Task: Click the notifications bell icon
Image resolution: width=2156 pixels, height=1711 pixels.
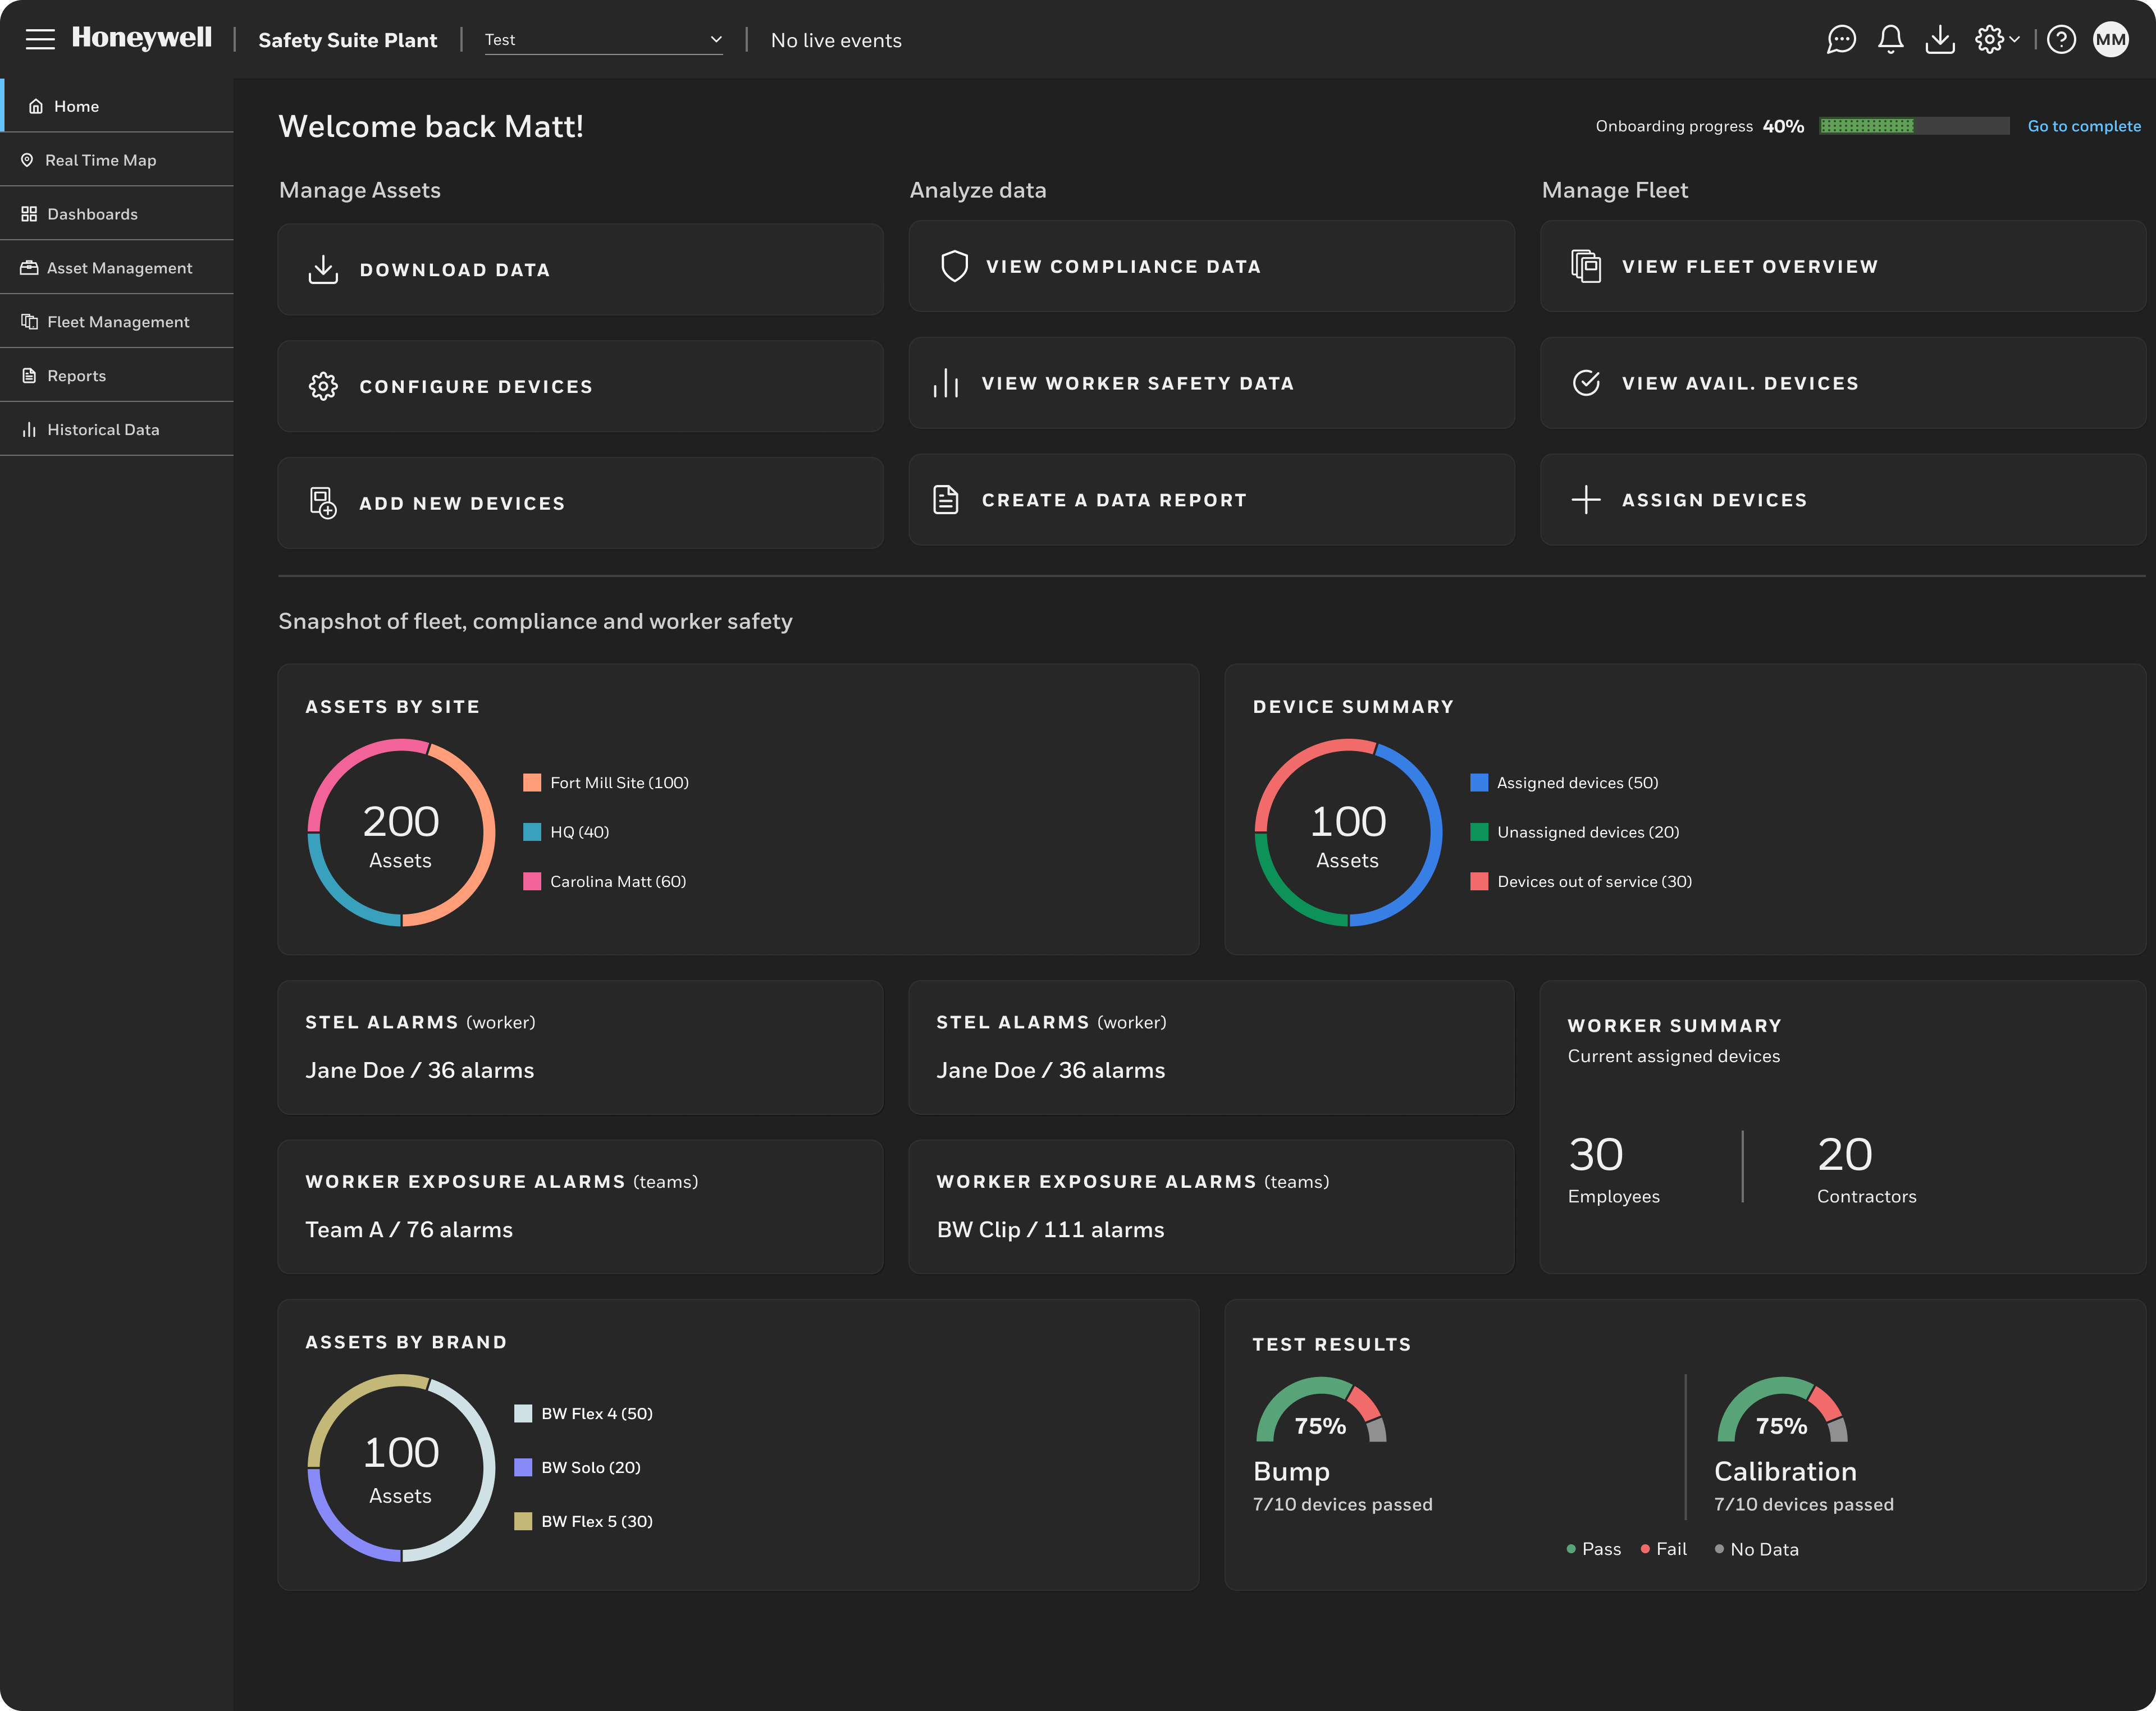Action: [x=1890, y=40]
